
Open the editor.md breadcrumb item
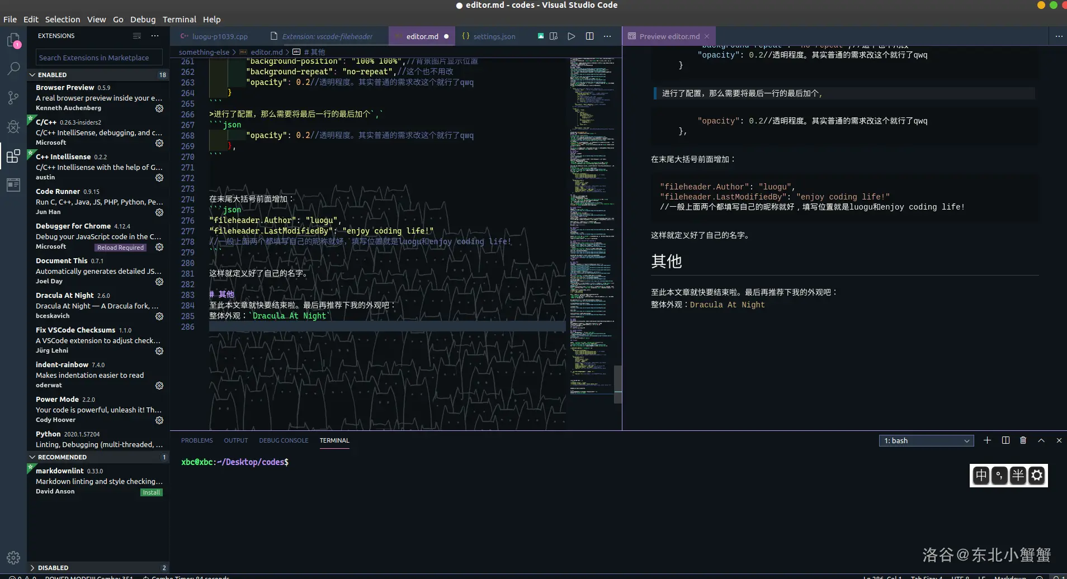tap(267, 52)
